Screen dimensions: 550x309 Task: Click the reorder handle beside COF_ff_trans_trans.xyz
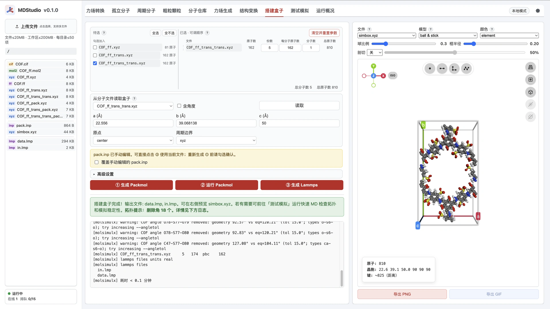pos(183,48)
